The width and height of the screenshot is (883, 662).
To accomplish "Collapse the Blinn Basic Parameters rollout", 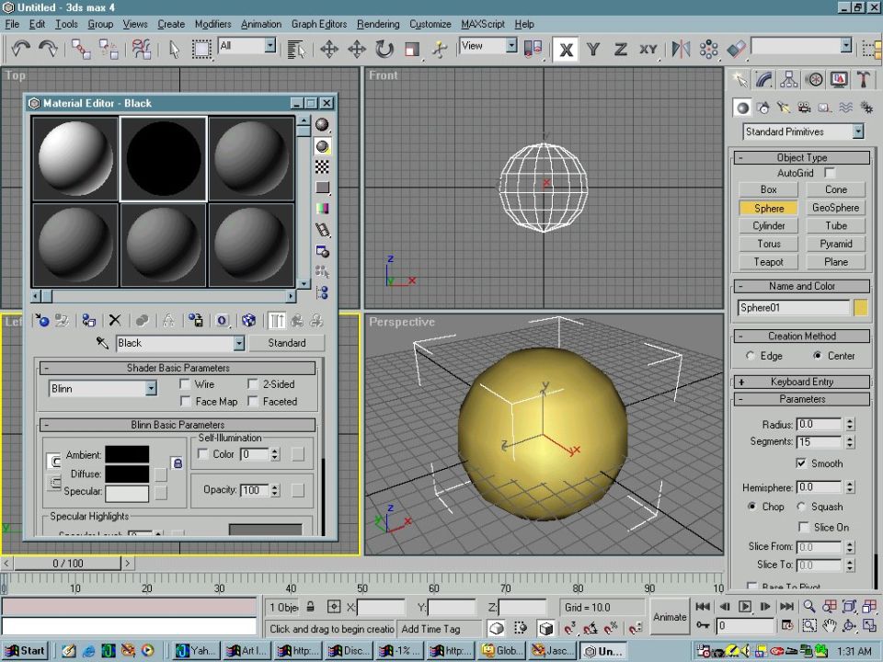I will click(178, 425).
